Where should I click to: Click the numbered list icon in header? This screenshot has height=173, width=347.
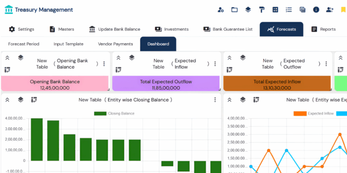[289, 10]
